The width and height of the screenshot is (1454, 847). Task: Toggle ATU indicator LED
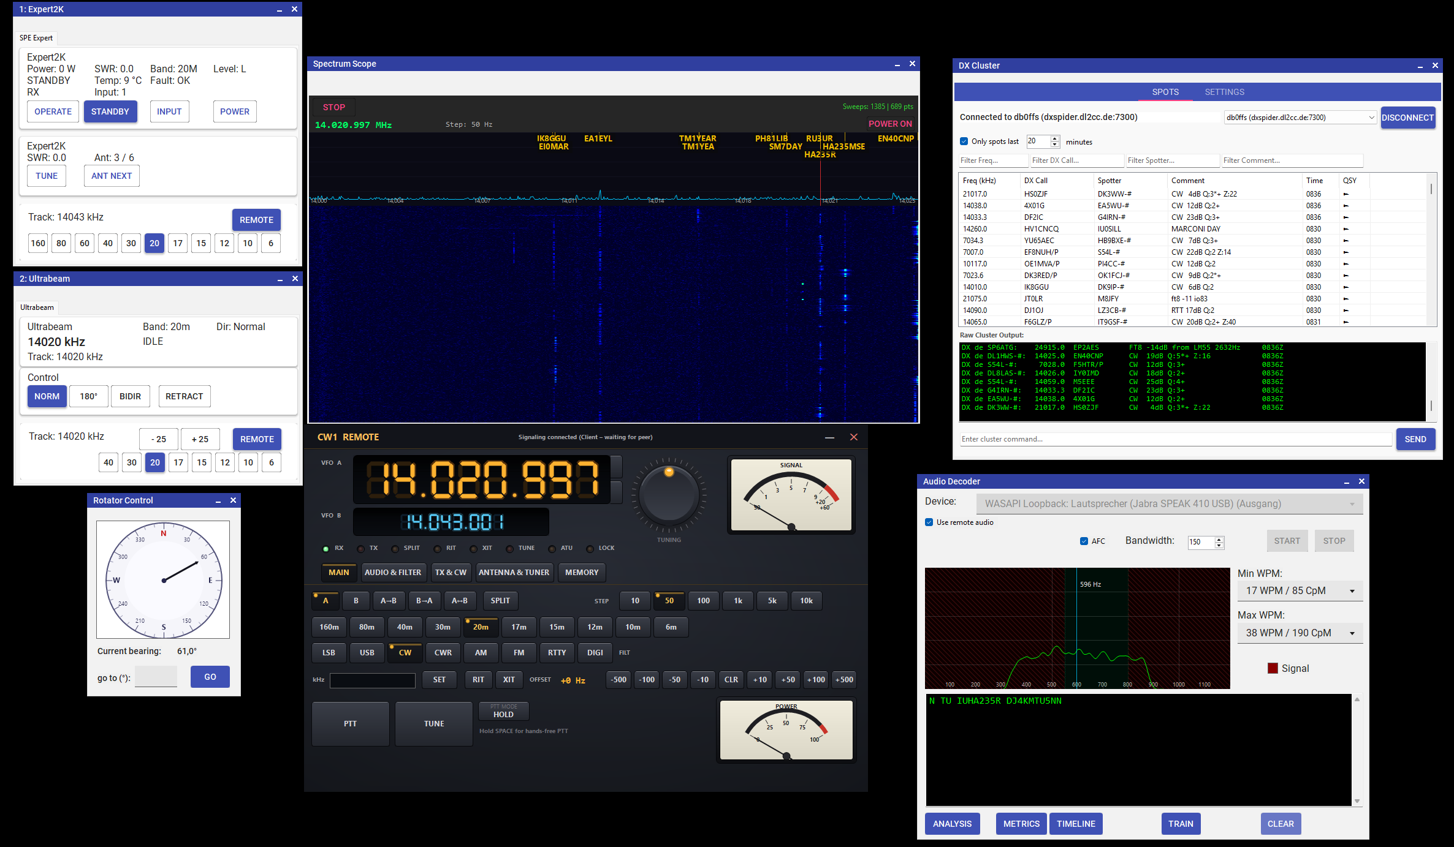552,549
